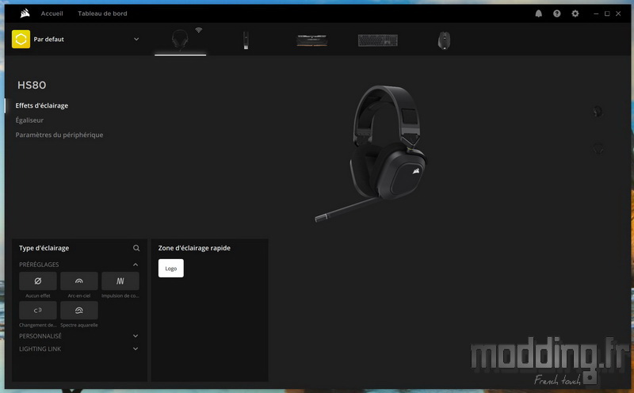Search lighting types with magnifier icon
Image resolution: width=634 pixels, height=393 pixels.
point(136,248)
